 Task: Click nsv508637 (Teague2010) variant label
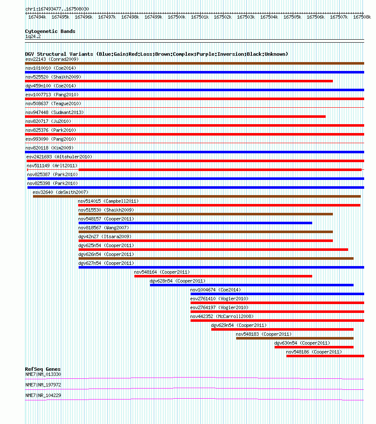53,103
